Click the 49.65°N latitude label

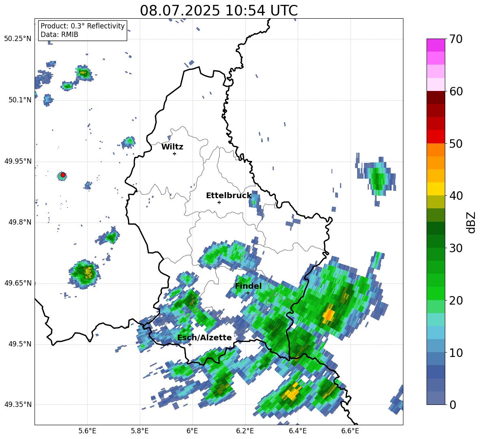tap(18, 283)
